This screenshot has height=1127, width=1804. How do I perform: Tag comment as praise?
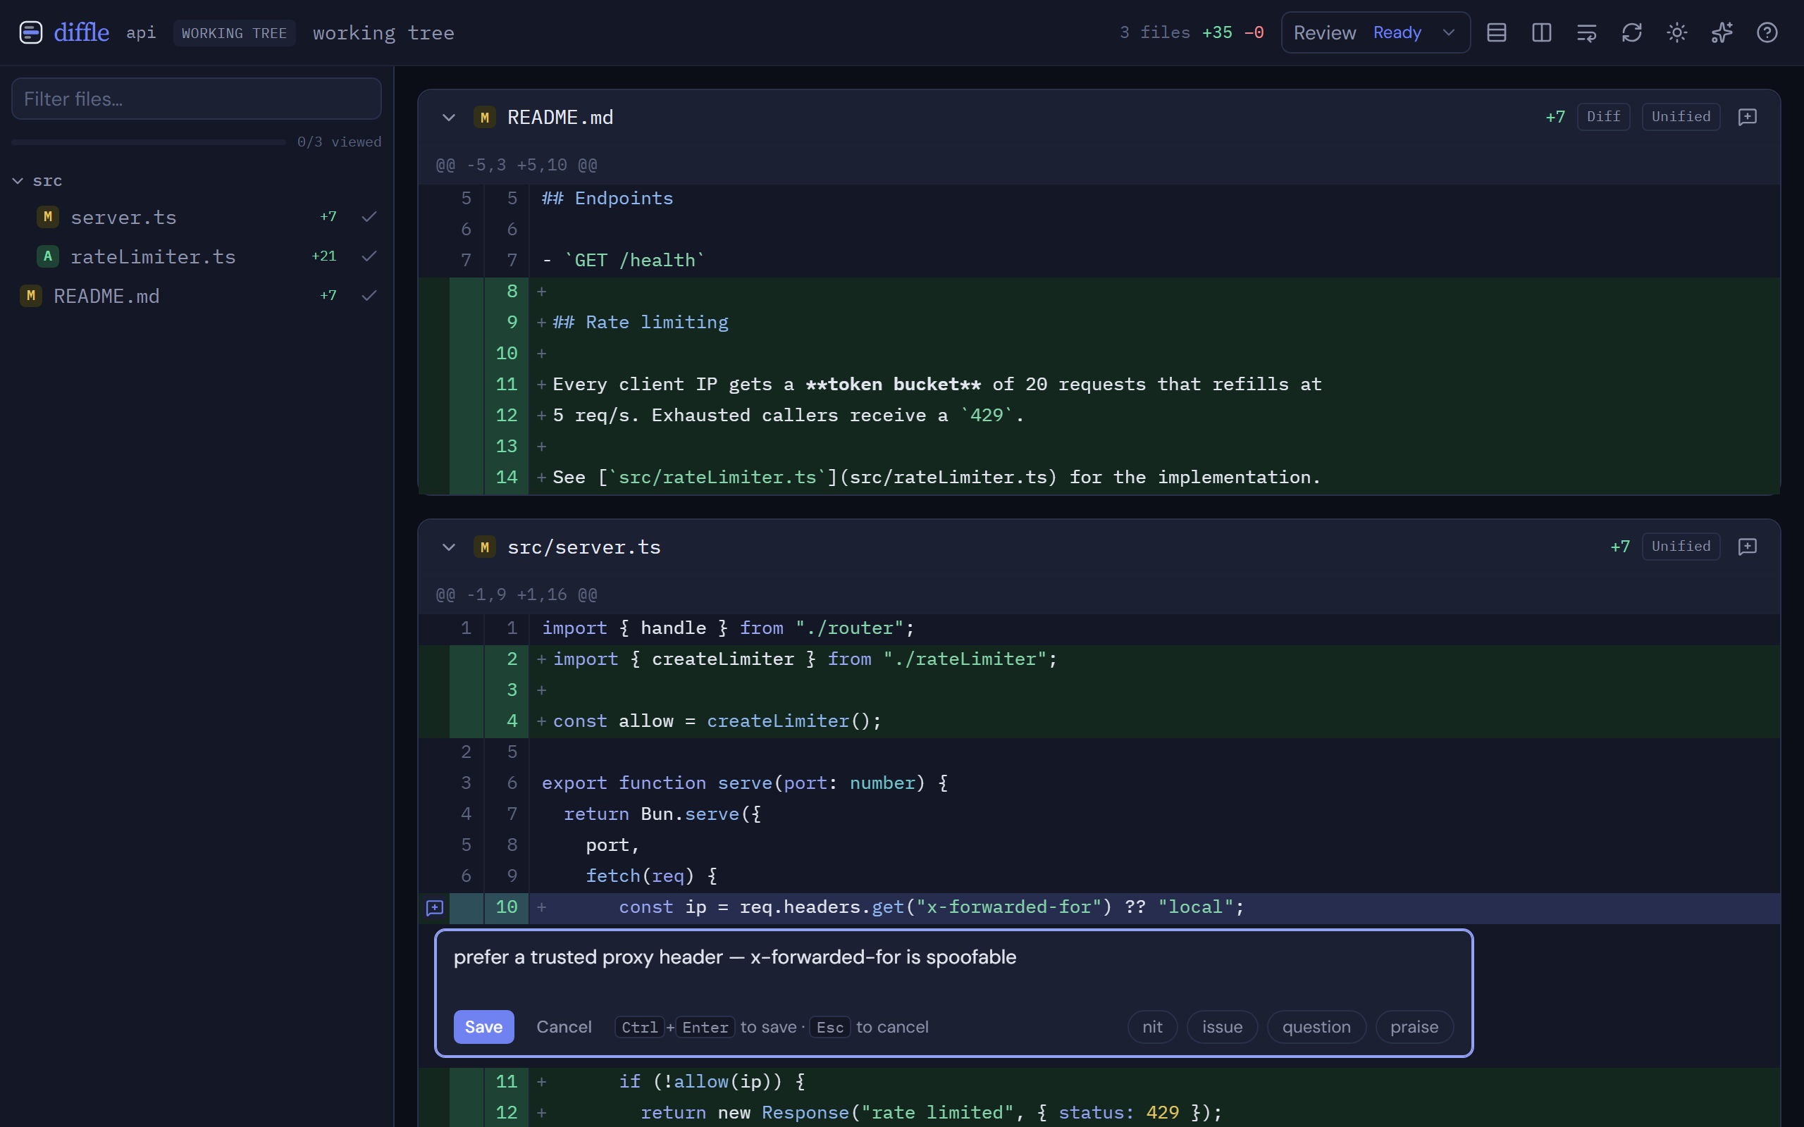(1414, 1027)
